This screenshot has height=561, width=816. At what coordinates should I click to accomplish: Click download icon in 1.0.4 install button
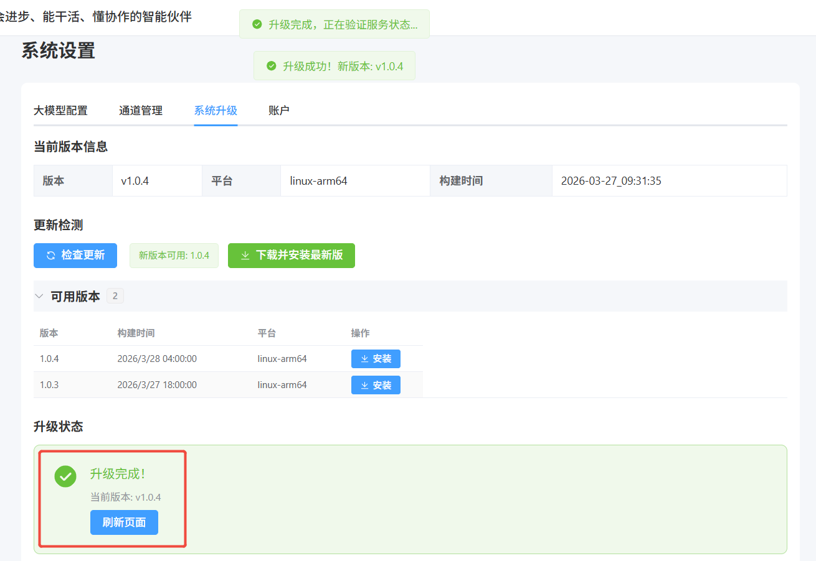pyautogui.click(x=365, y=359)
